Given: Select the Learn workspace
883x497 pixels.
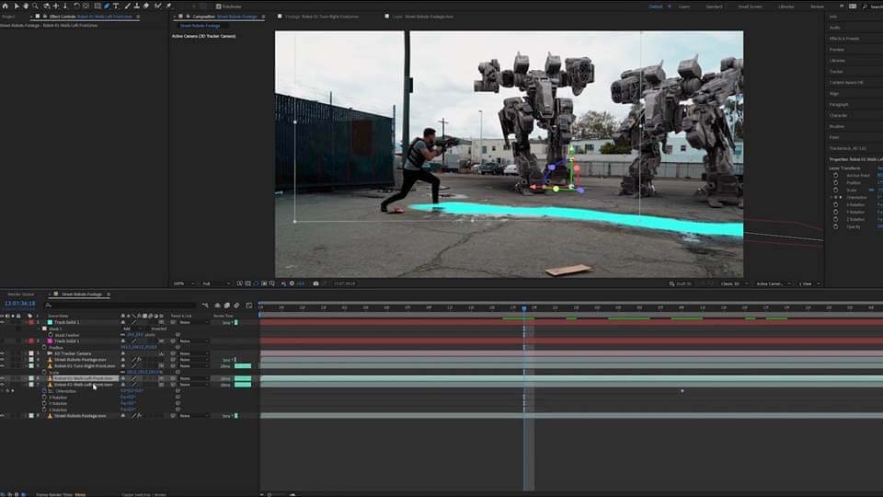Looking at the screenshot, I should 684,6.
